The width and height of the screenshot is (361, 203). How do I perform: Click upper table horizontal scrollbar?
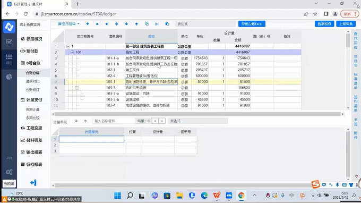click(198, 114)
